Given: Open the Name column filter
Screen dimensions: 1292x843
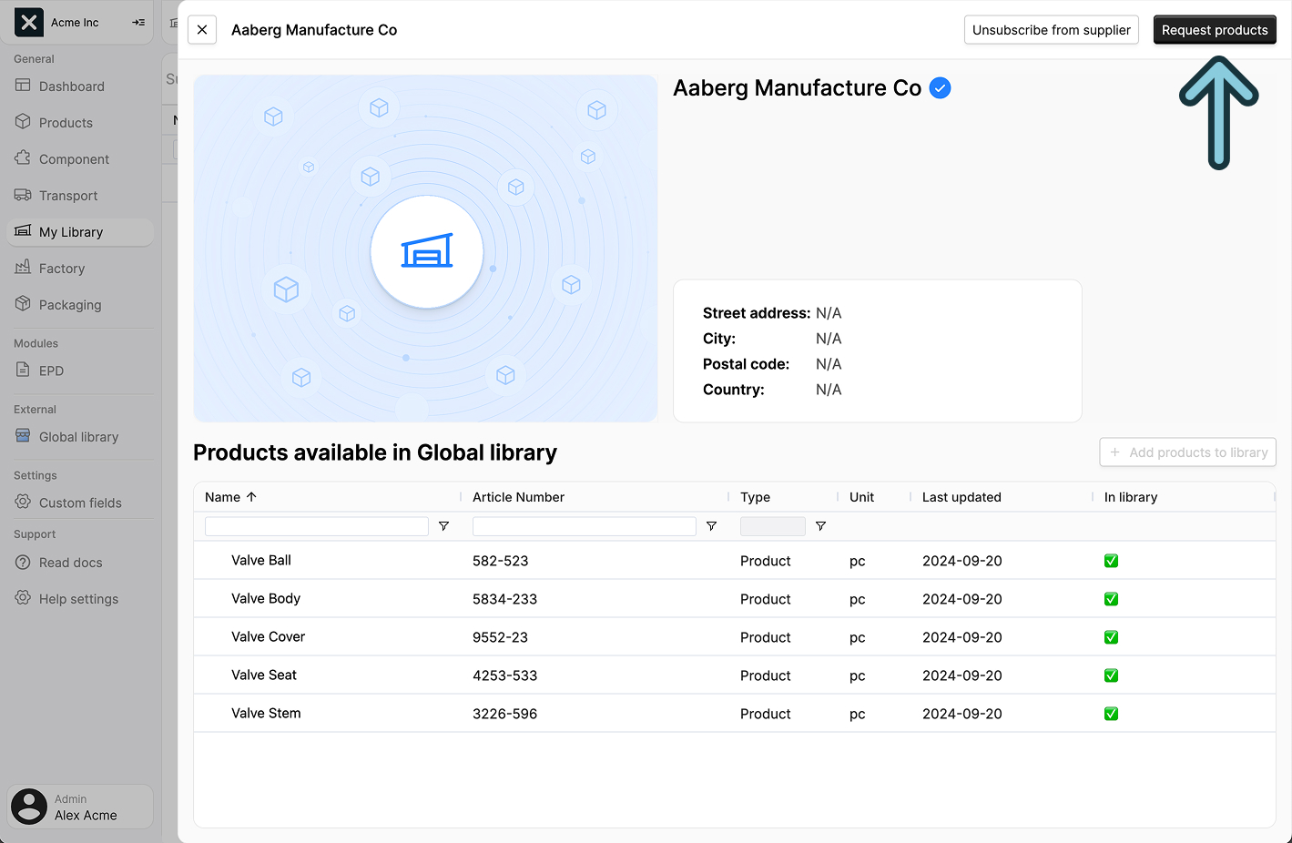Looking at the screenshot, I should [x=443, y=526].
